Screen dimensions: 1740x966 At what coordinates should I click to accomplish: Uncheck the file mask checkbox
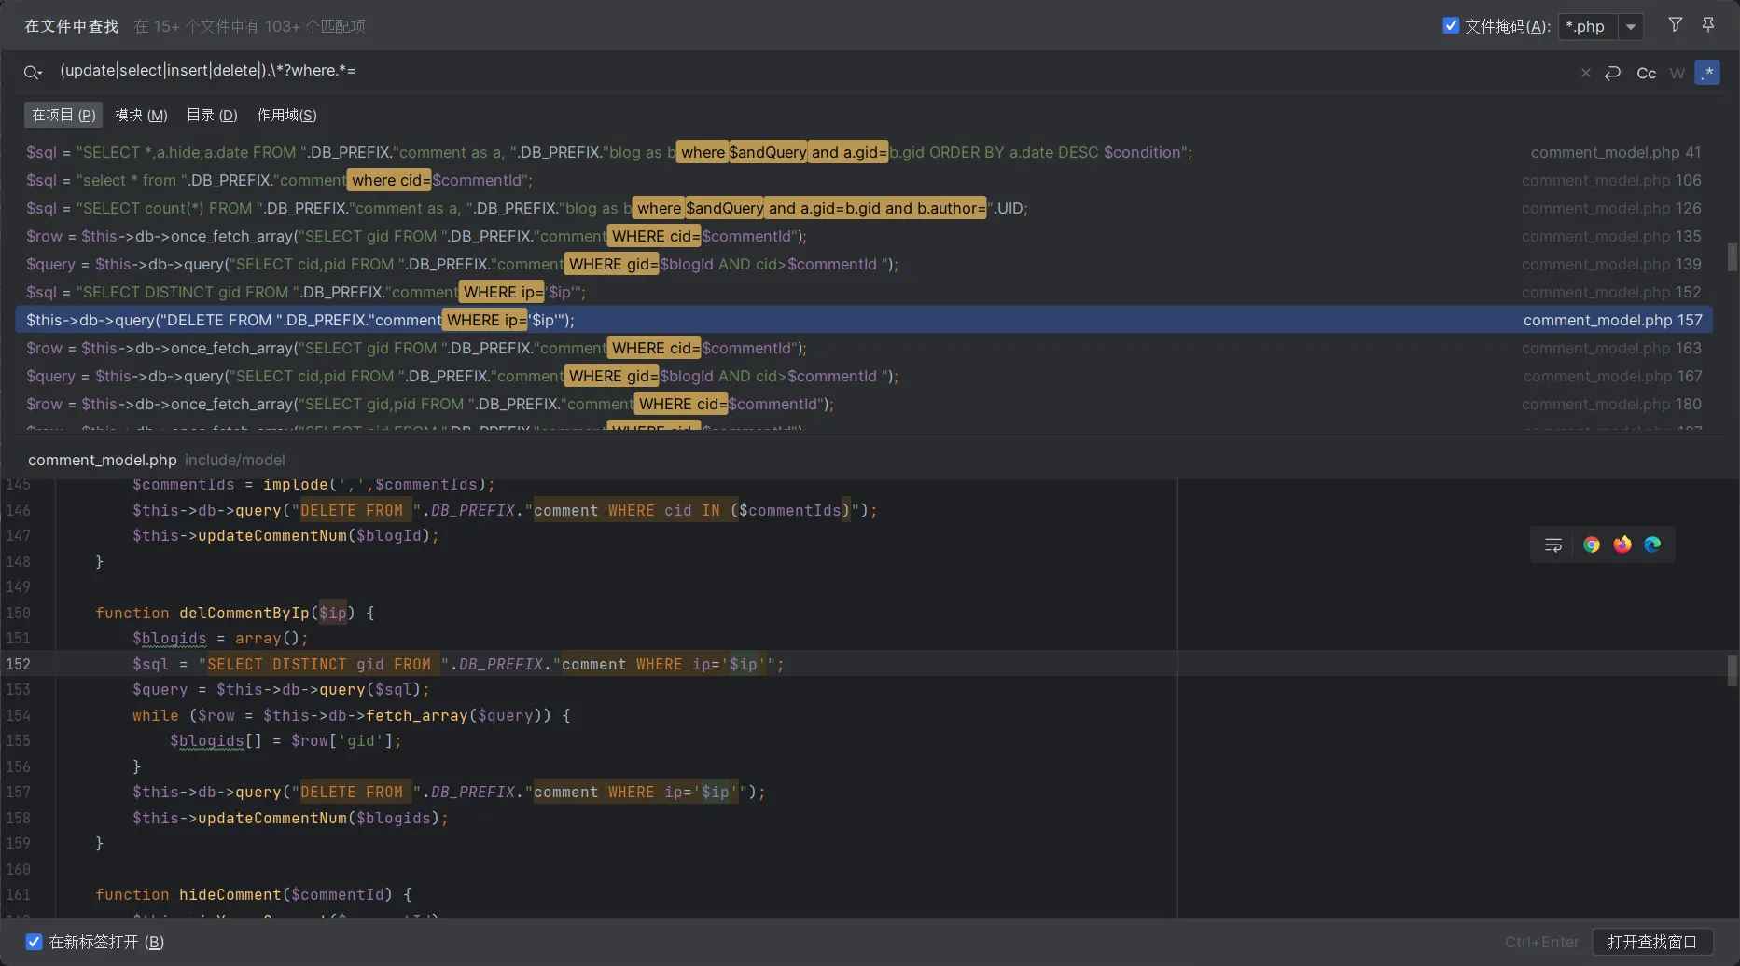click(1451, 26)
